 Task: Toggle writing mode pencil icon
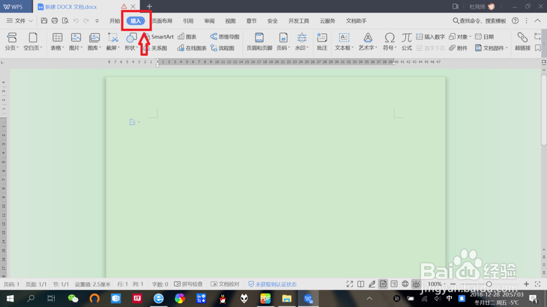tap(372, 284)
